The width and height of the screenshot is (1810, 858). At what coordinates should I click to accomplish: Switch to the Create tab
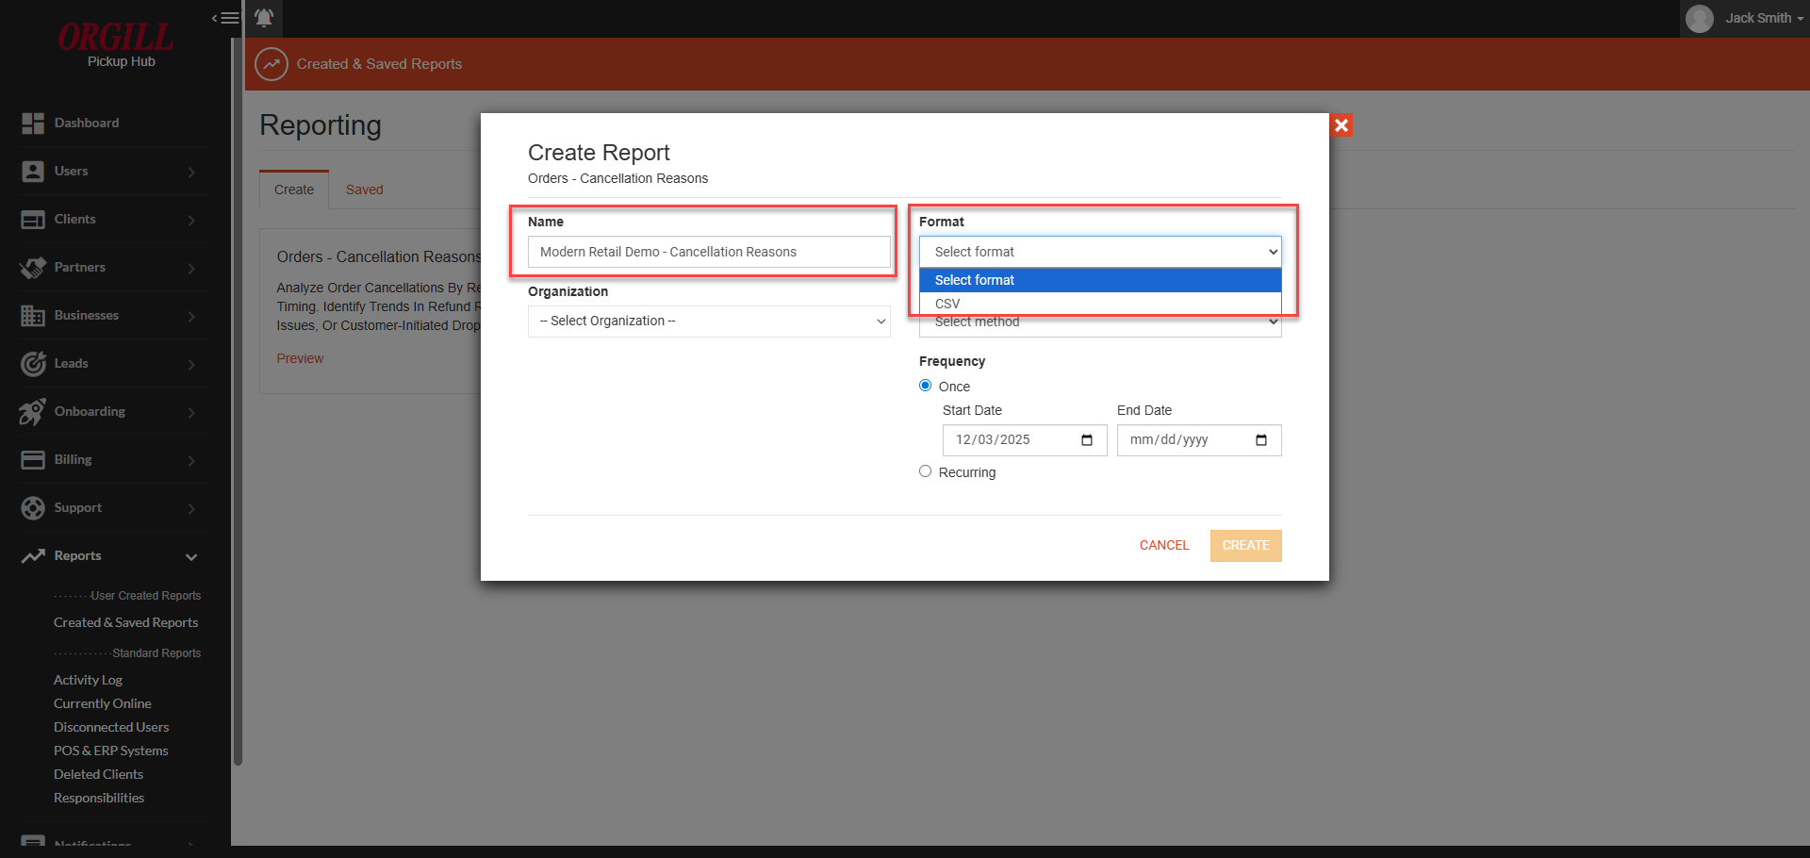294,190
